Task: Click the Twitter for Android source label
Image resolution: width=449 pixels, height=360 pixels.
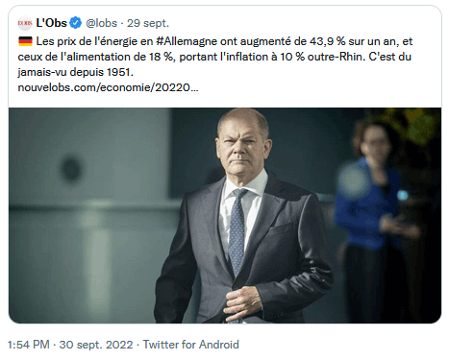Action: [191, 345]
